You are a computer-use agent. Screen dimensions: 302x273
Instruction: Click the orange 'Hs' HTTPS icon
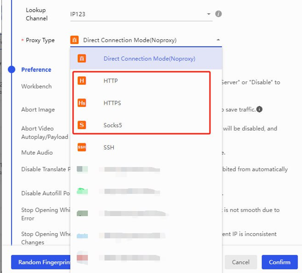click(x=82, y=103)
